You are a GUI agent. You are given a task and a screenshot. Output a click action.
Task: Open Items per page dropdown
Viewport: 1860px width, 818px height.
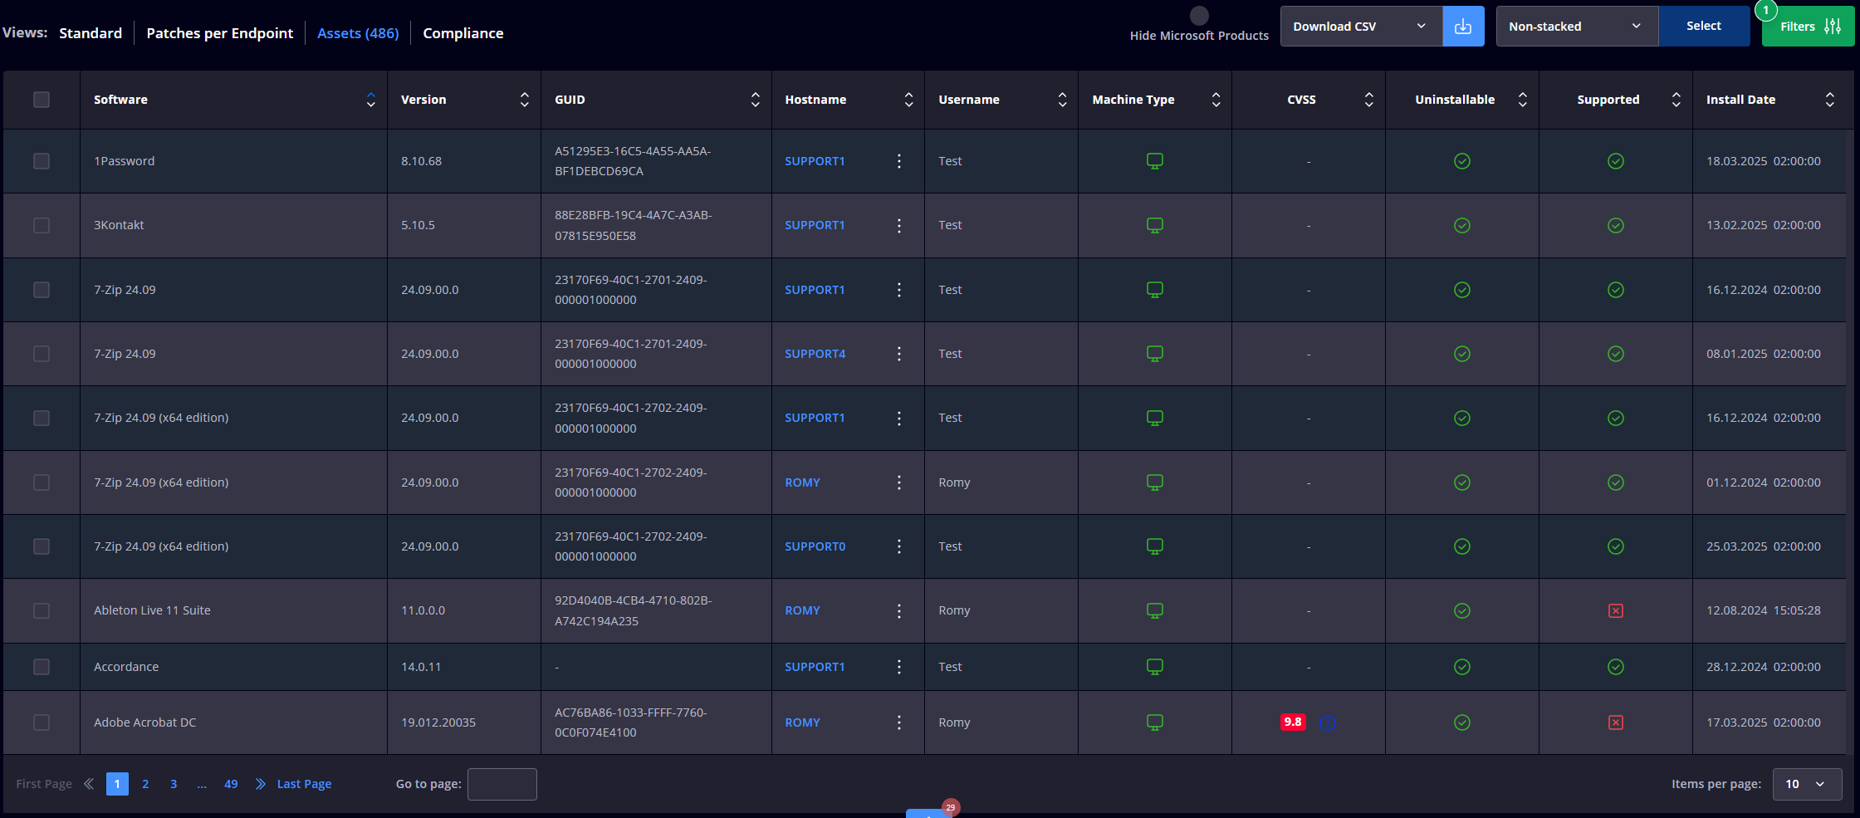[x=1807, y=784]
